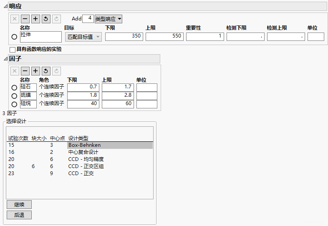Collapse the 因子 section disclosure triangle
The image size is (328, 226).
(6, 59)
